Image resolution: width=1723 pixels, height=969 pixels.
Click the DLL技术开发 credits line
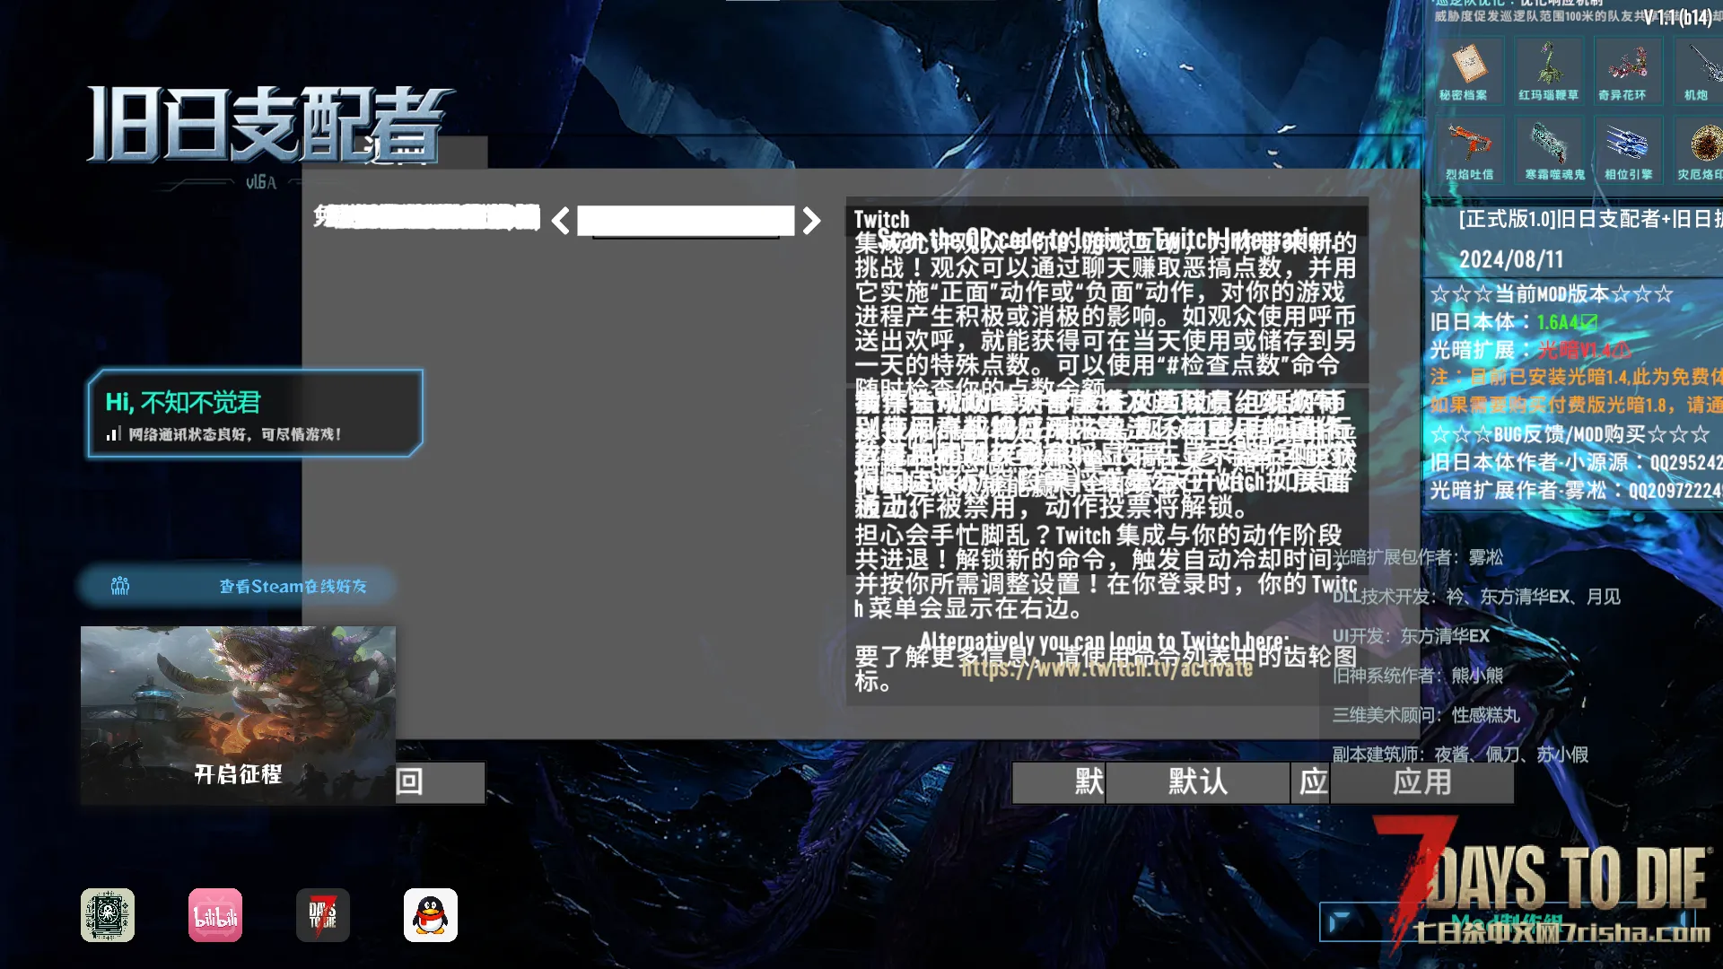coord(1476,597)
